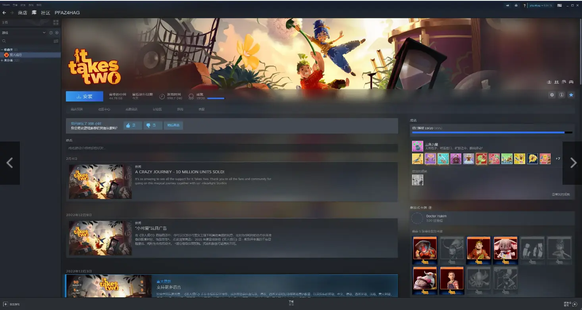This screenshot has width=582, height=310.
Task: Click the 稍后再说 maybe later button
Action: (173, 125)
